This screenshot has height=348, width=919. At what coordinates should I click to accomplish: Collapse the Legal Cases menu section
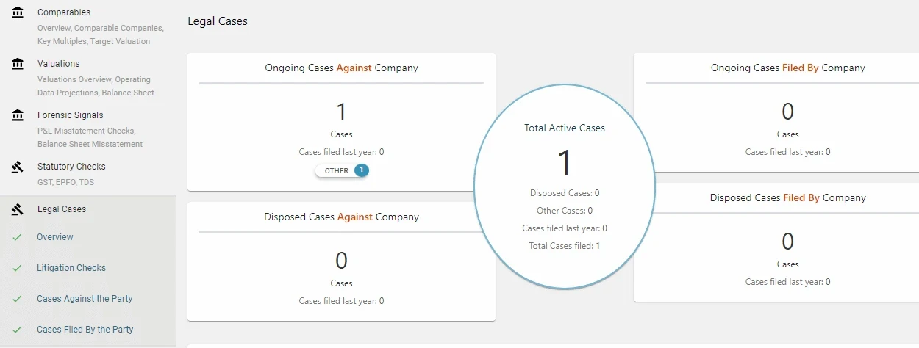coord(62,209)
